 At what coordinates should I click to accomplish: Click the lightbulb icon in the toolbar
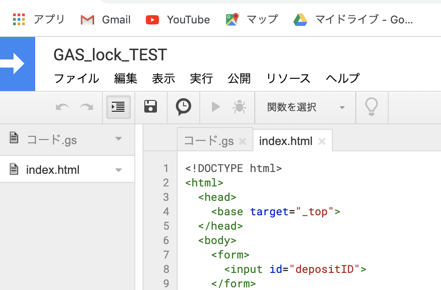[372, 107]
